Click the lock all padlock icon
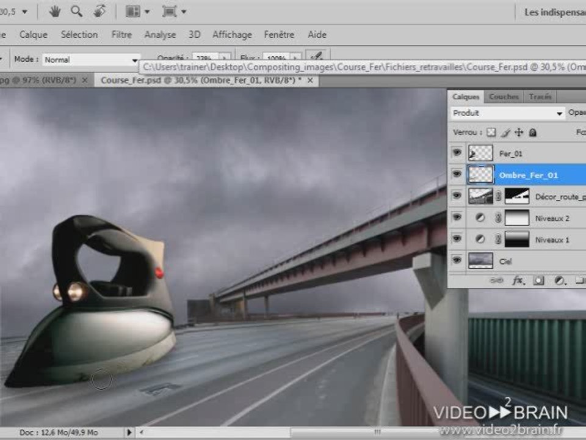 click(533, 133)
